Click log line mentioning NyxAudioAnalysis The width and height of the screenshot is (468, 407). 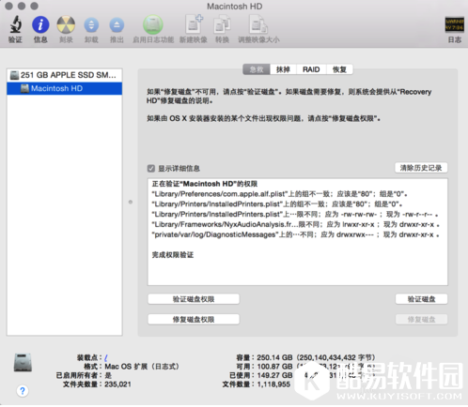pos(296,224)
